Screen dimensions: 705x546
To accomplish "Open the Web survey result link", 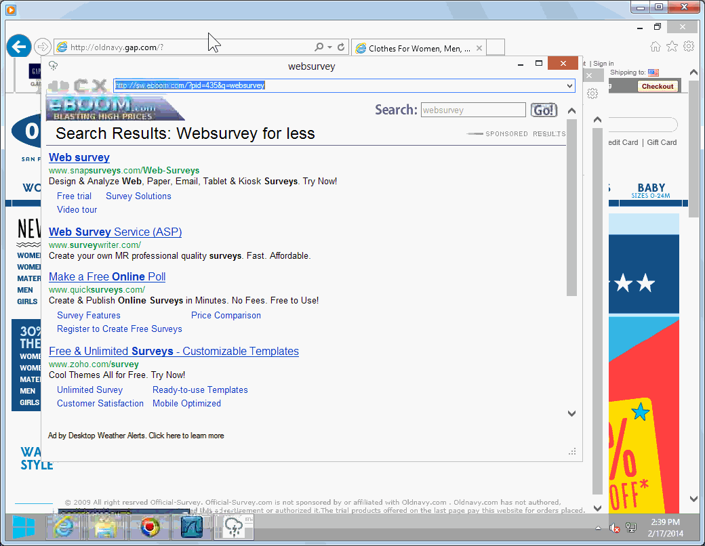I will (79, 157).
